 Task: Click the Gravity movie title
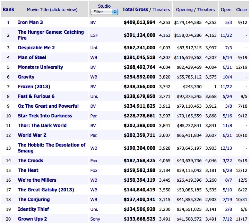tap(26, 77)
